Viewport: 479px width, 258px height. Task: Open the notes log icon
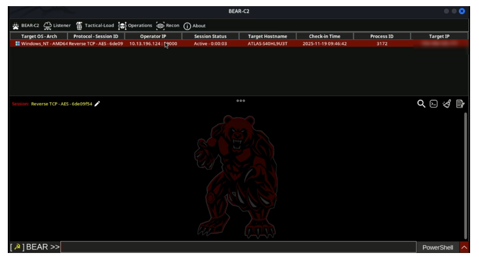click(460, 104)
